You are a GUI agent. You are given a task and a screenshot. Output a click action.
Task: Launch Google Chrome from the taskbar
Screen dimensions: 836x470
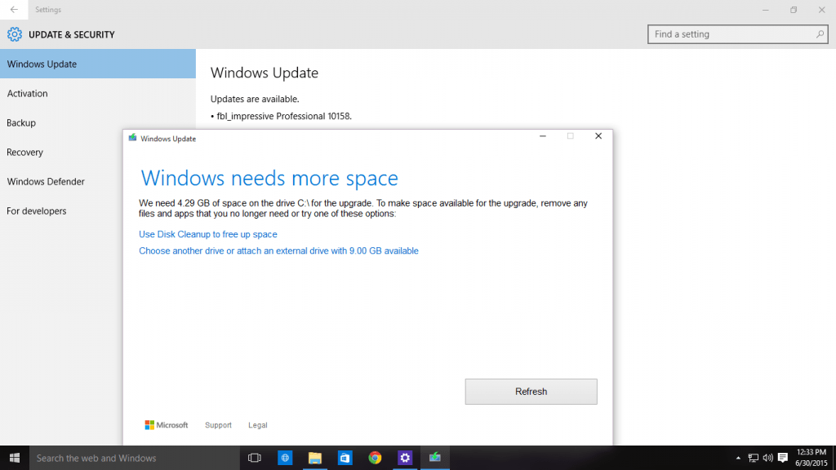tap(375, 458)
